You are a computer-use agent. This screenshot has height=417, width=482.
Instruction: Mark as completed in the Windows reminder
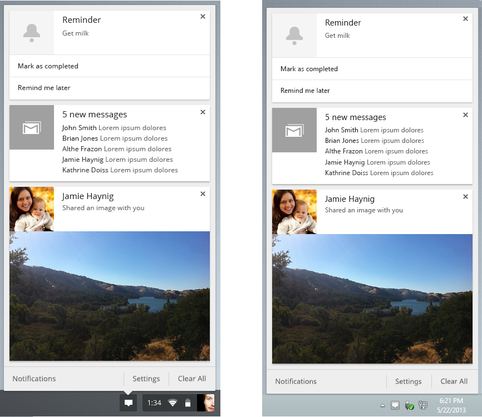click(x=372, y=69)
